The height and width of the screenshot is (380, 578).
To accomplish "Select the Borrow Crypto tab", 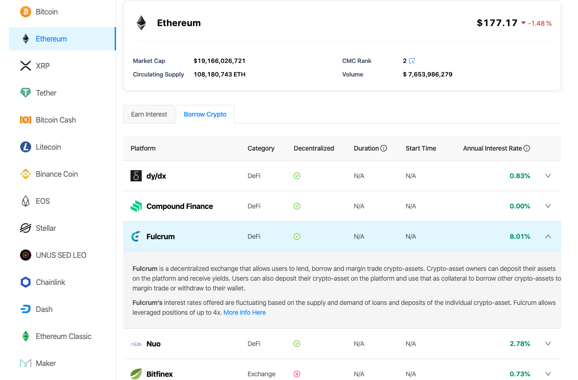I will click(205, 114).
